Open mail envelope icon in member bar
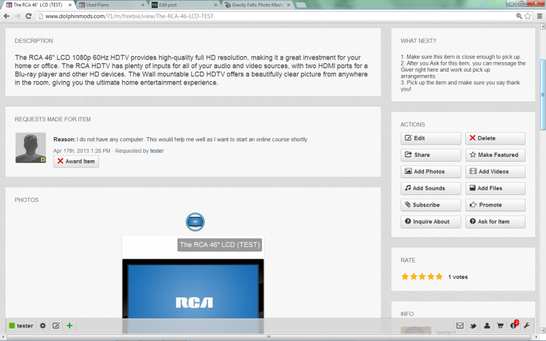This screenshot has height=341, width=546. point(460,326)
